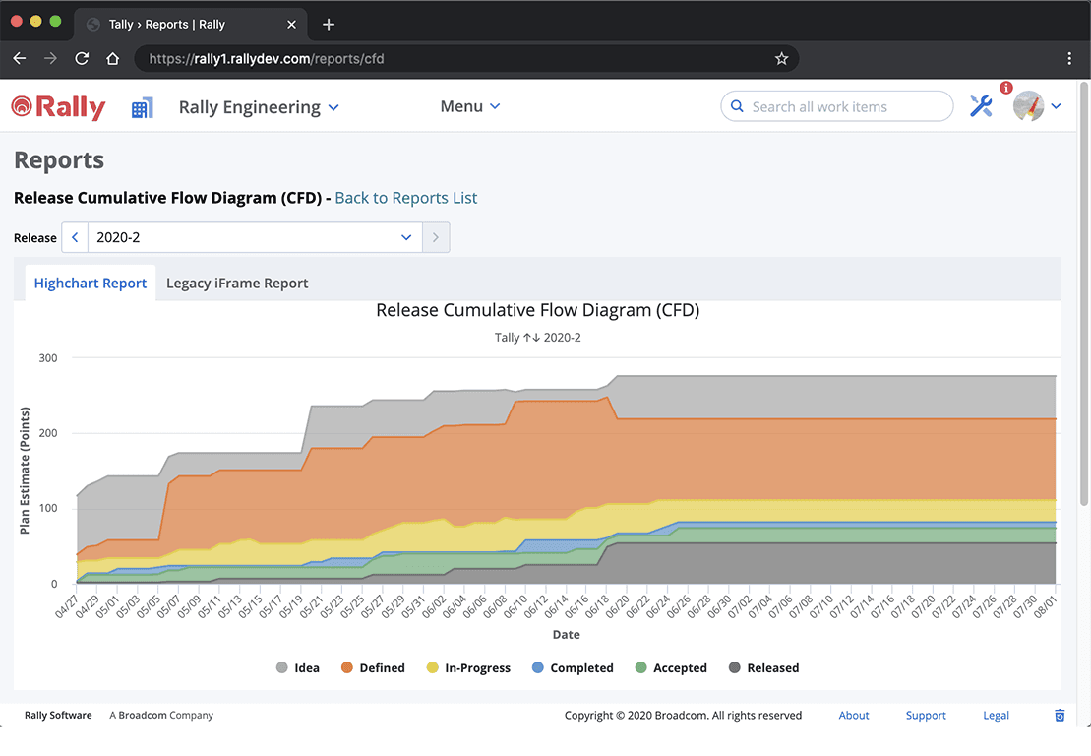Toggle the Released legend entry
This screenshot has width=1091, height=756.
[x=763, y=668]
